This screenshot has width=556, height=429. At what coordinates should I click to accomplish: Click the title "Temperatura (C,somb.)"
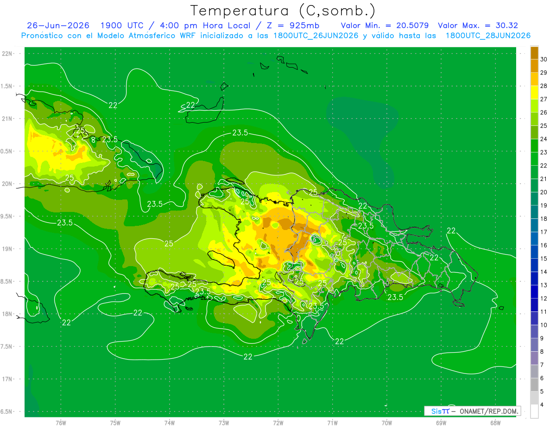[x=283, y=11]
